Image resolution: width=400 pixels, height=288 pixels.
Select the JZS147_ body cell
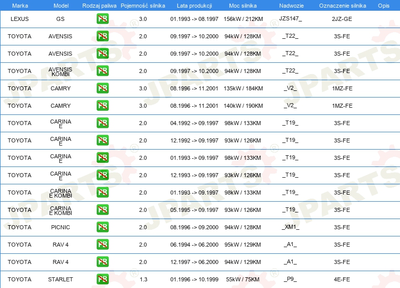click(x=291, y=18)
